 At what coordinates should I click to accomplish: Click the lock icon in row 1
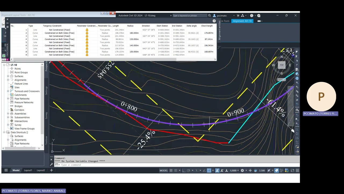point(87,30)
